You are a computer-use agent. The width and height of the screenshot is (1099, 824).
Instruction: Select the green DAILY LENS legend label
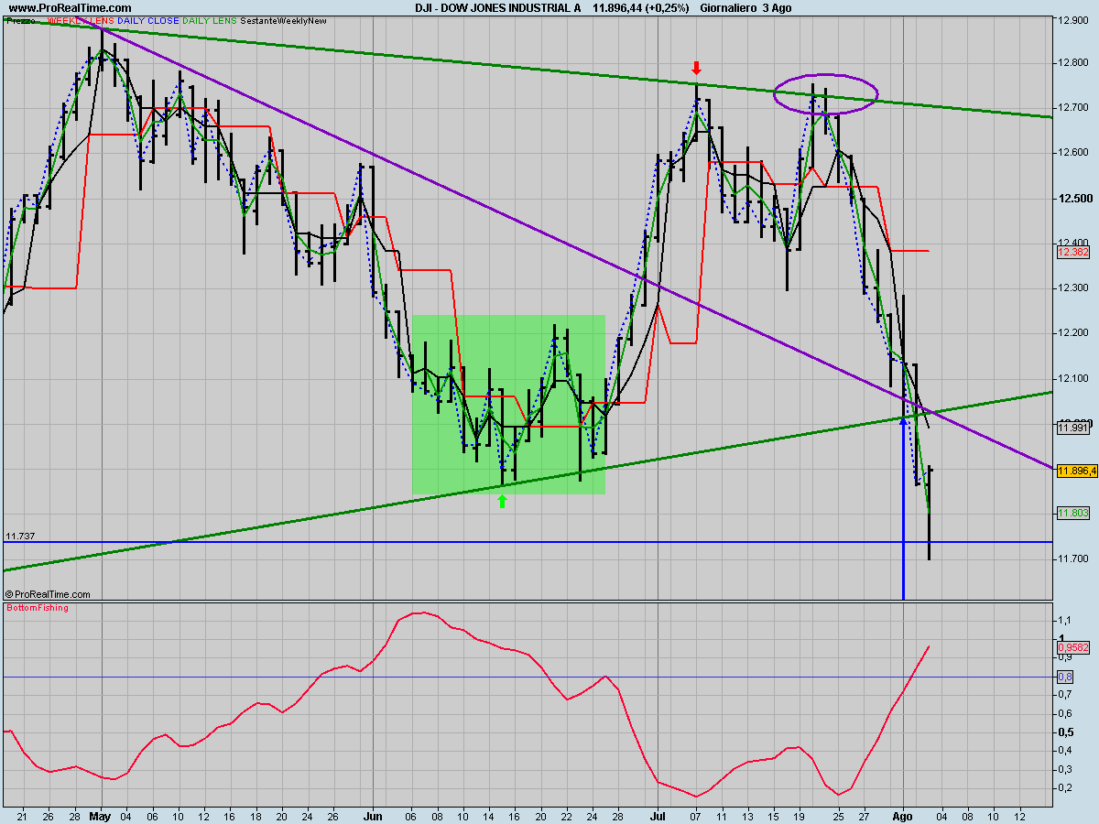[210, 19]
